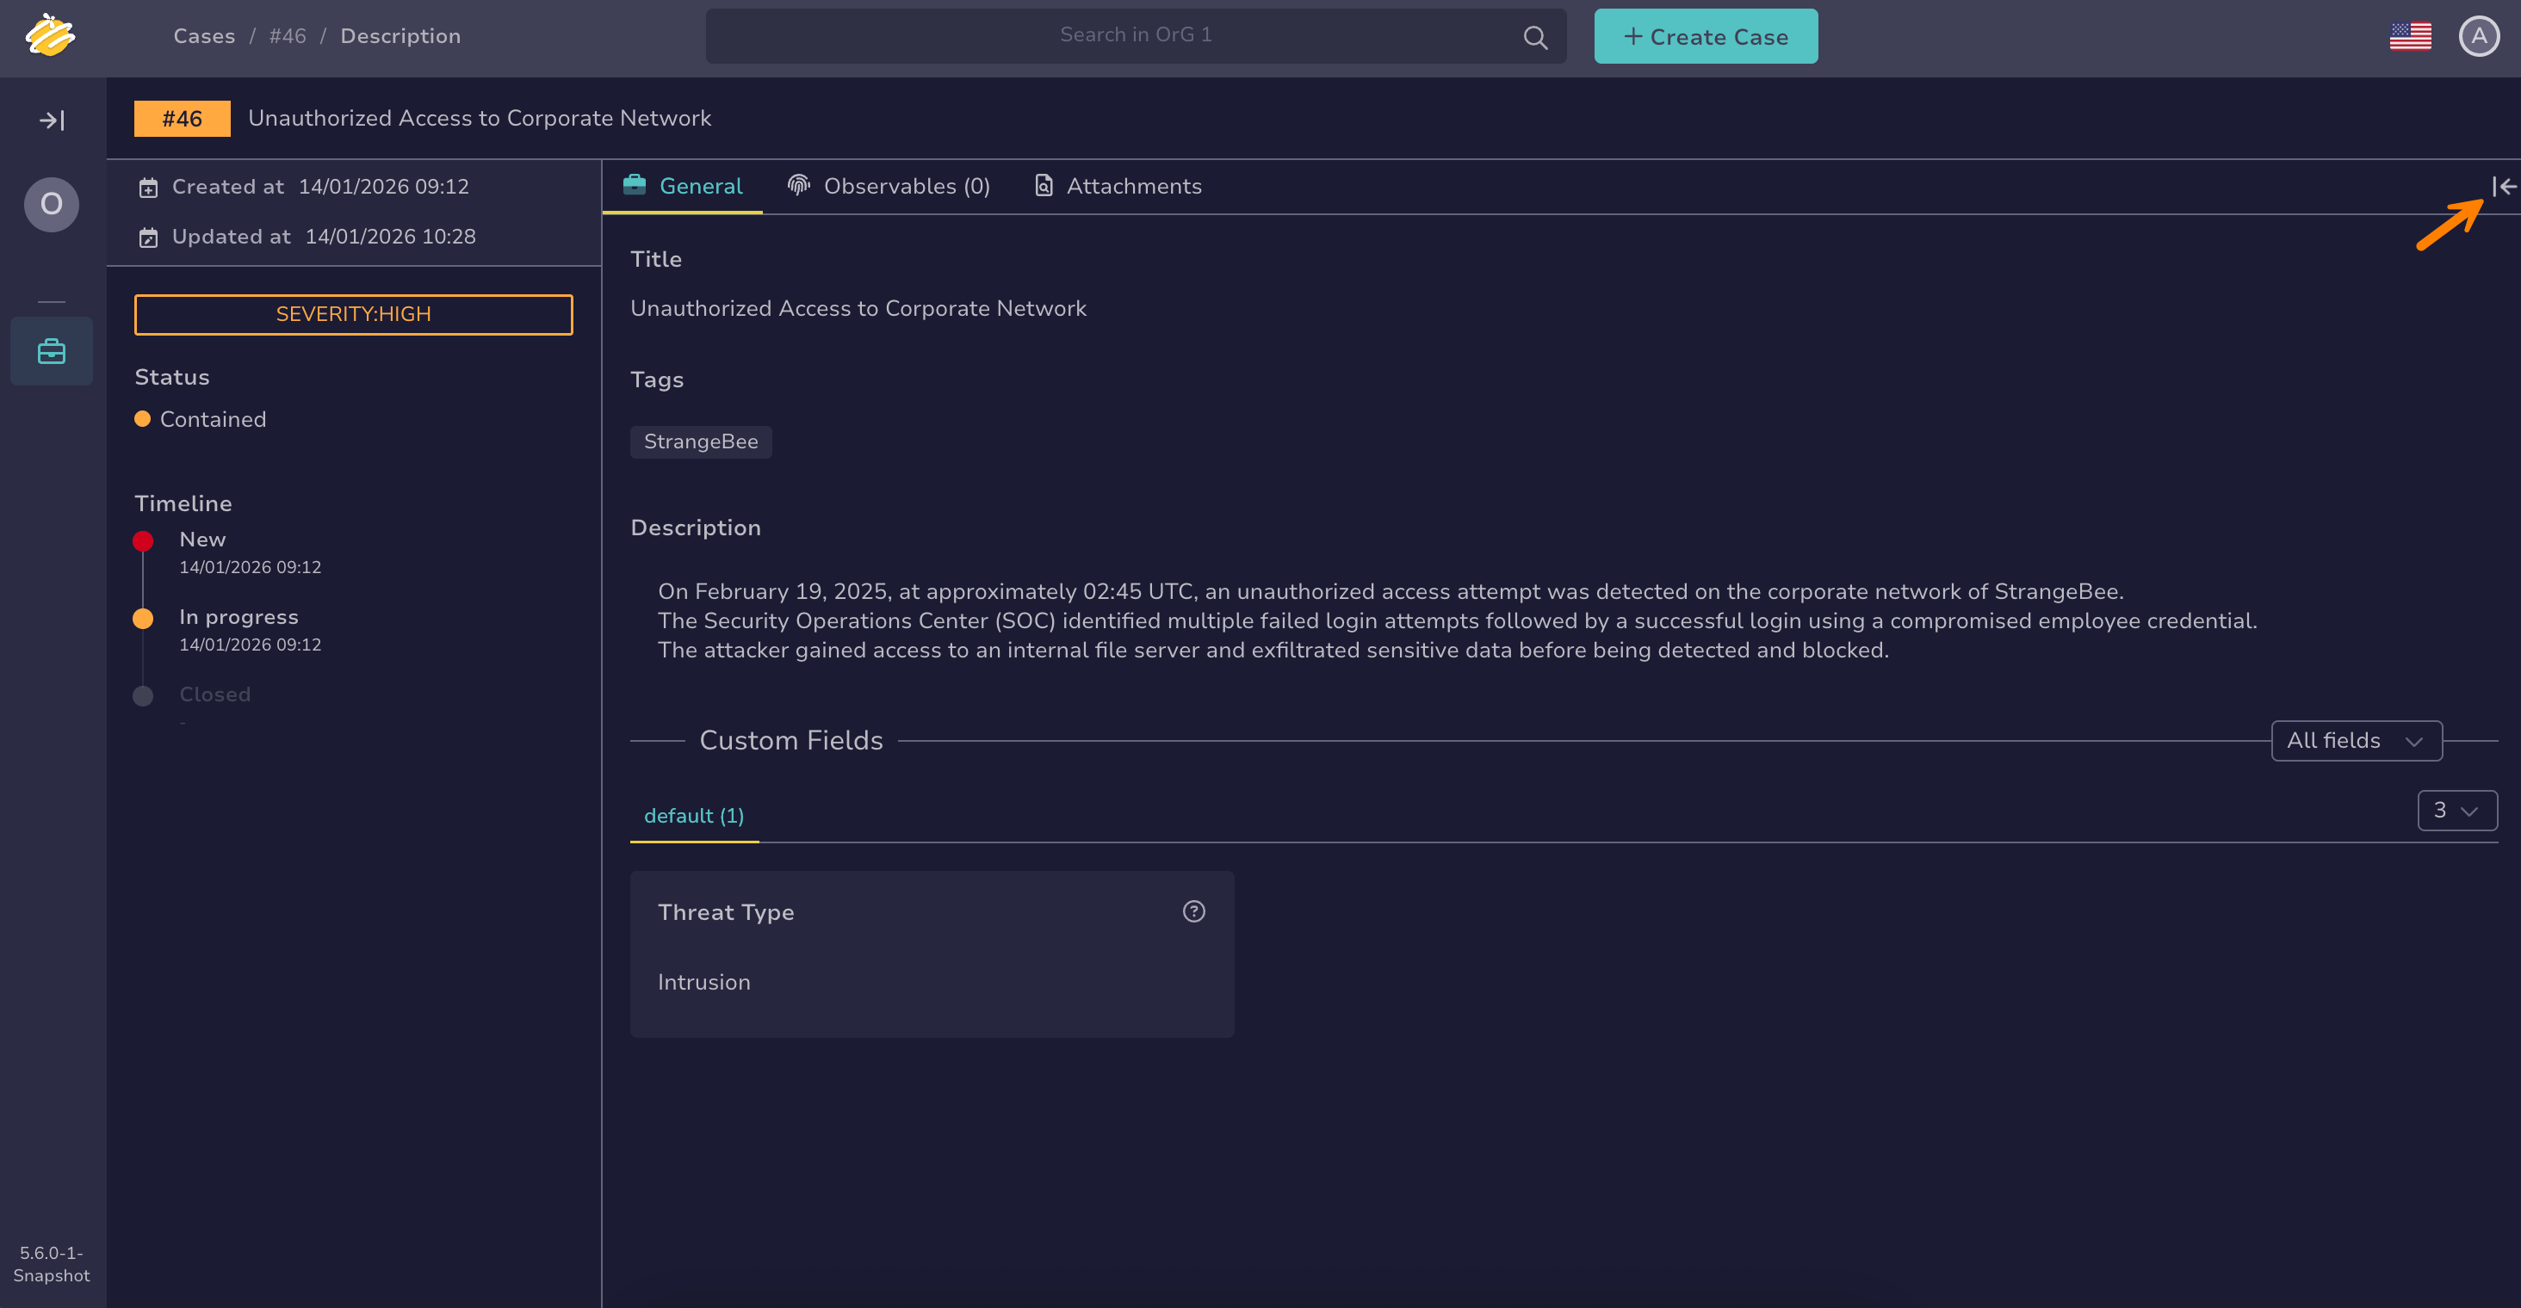Collapse the panel with arrow-to-bar icon
2521x1308 pixels.
tap(2504, 186)
